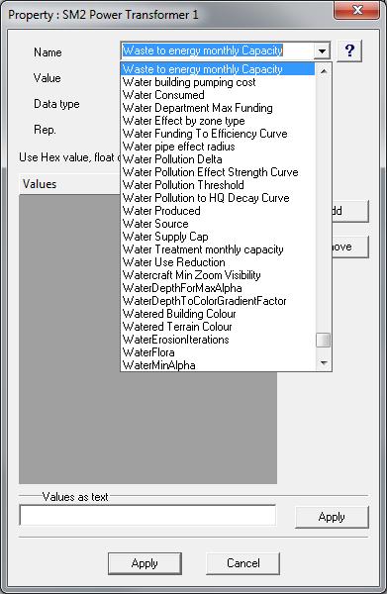Image resolution: width=387 pixels, height=594 pixels.
Task: Select Water Source property name
Action: pos(218,224)
